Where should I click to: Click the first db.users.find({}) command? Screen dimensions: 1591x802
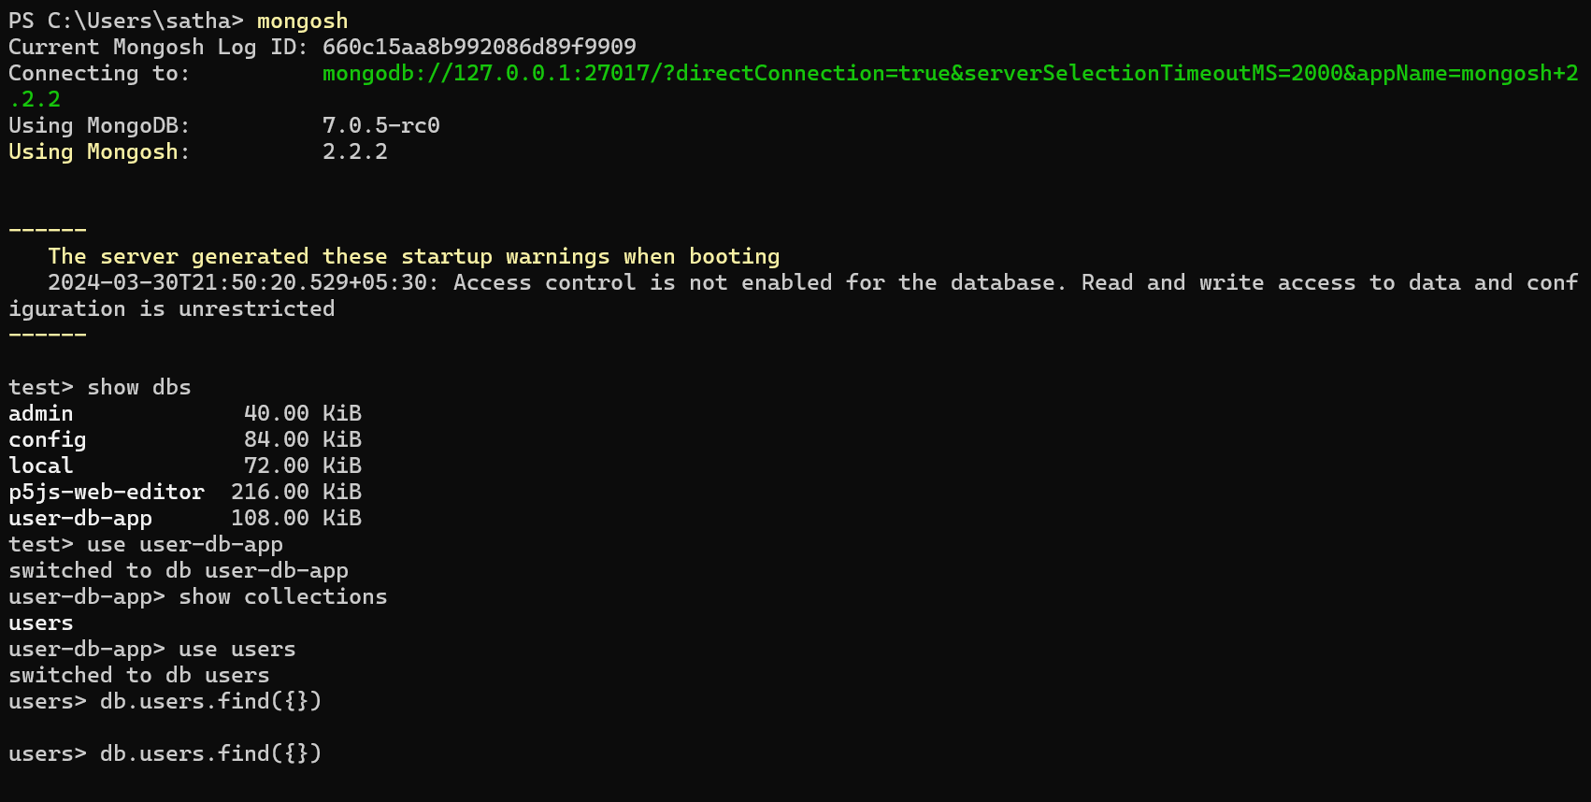(210, 702)
